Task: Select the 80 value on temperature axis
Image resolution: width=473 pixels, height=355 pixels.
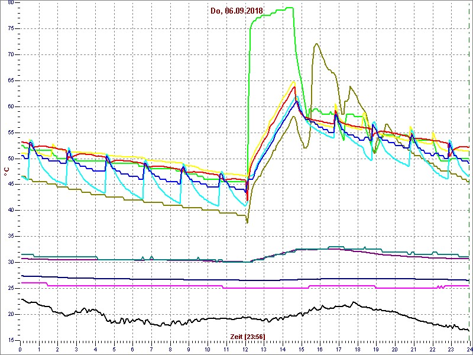Action: click(10, 2)
